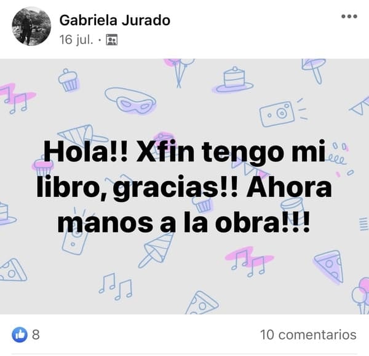Screen dimensions: 369x356
Task: Click the word gracias!! in the post
Action: coord(175,188)
